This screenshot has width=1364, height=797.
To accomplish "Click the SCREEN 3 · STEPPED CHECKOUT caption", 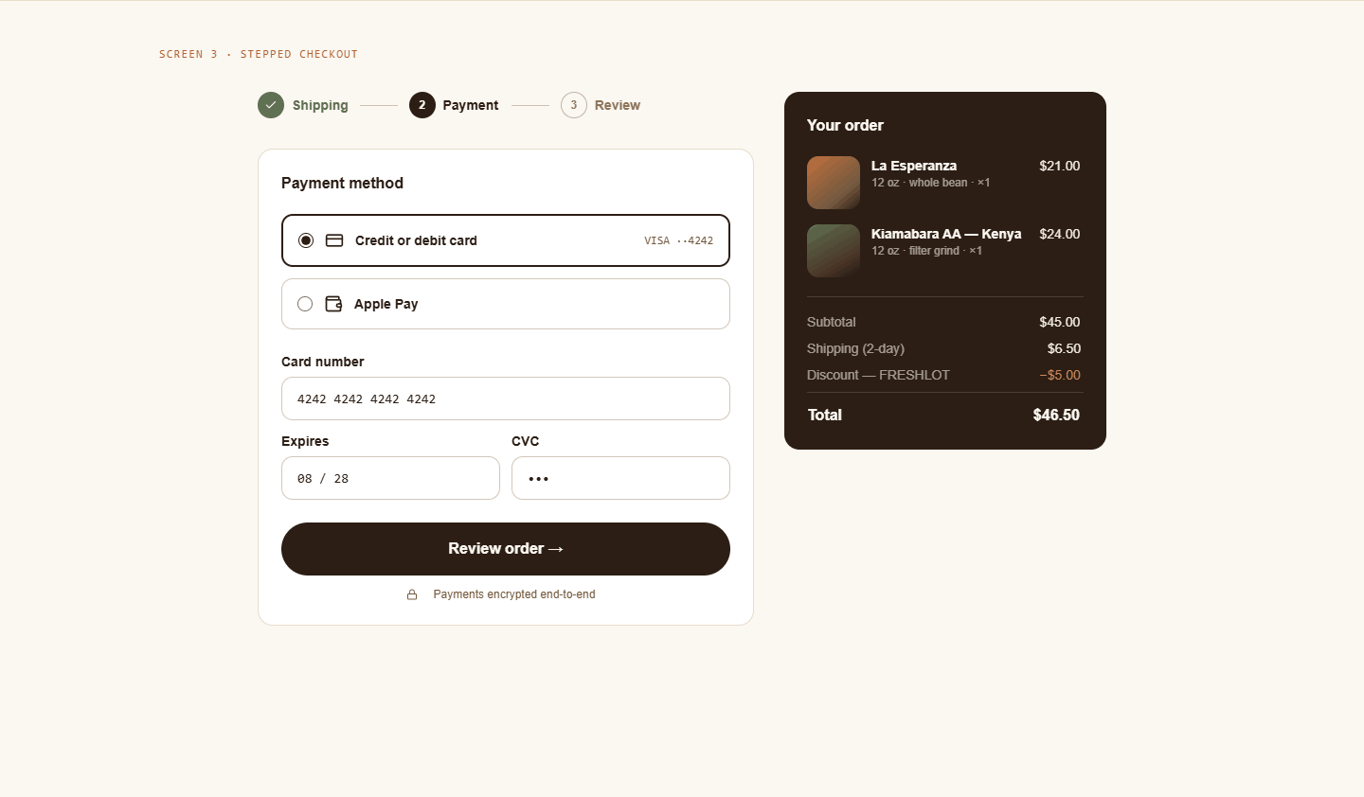I will pyautogui.click(x=259, y=54).
